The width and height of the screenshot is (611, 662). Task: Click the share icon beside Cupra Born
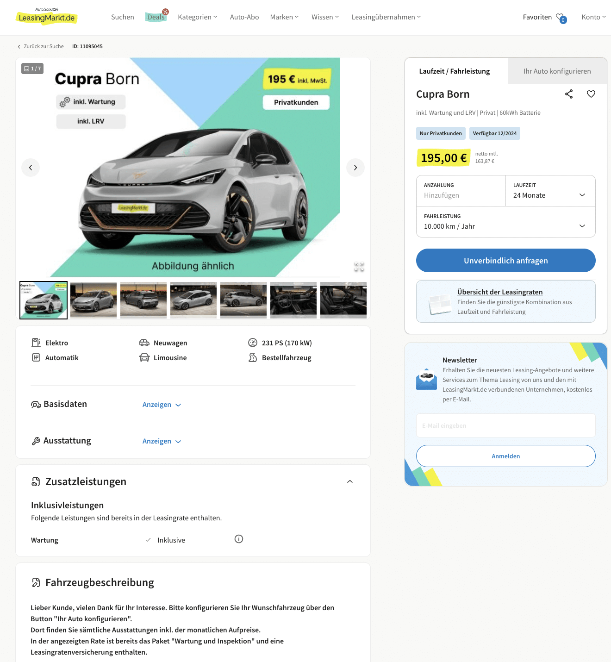point(569,94)
